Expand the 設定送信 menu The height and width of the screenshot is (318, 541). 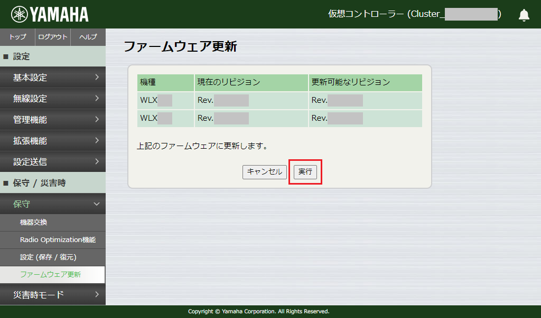53,162
